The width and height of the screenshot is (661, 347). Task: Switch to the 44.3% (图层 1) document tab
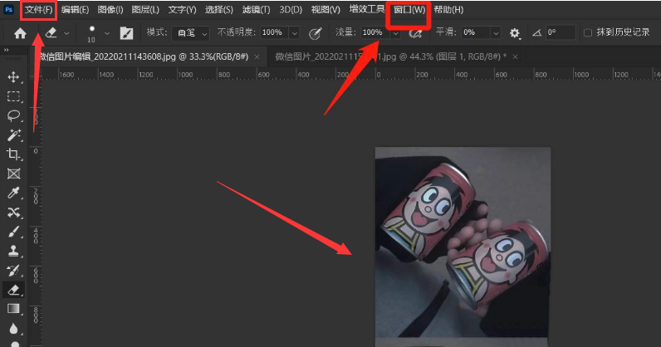(391, 56)
